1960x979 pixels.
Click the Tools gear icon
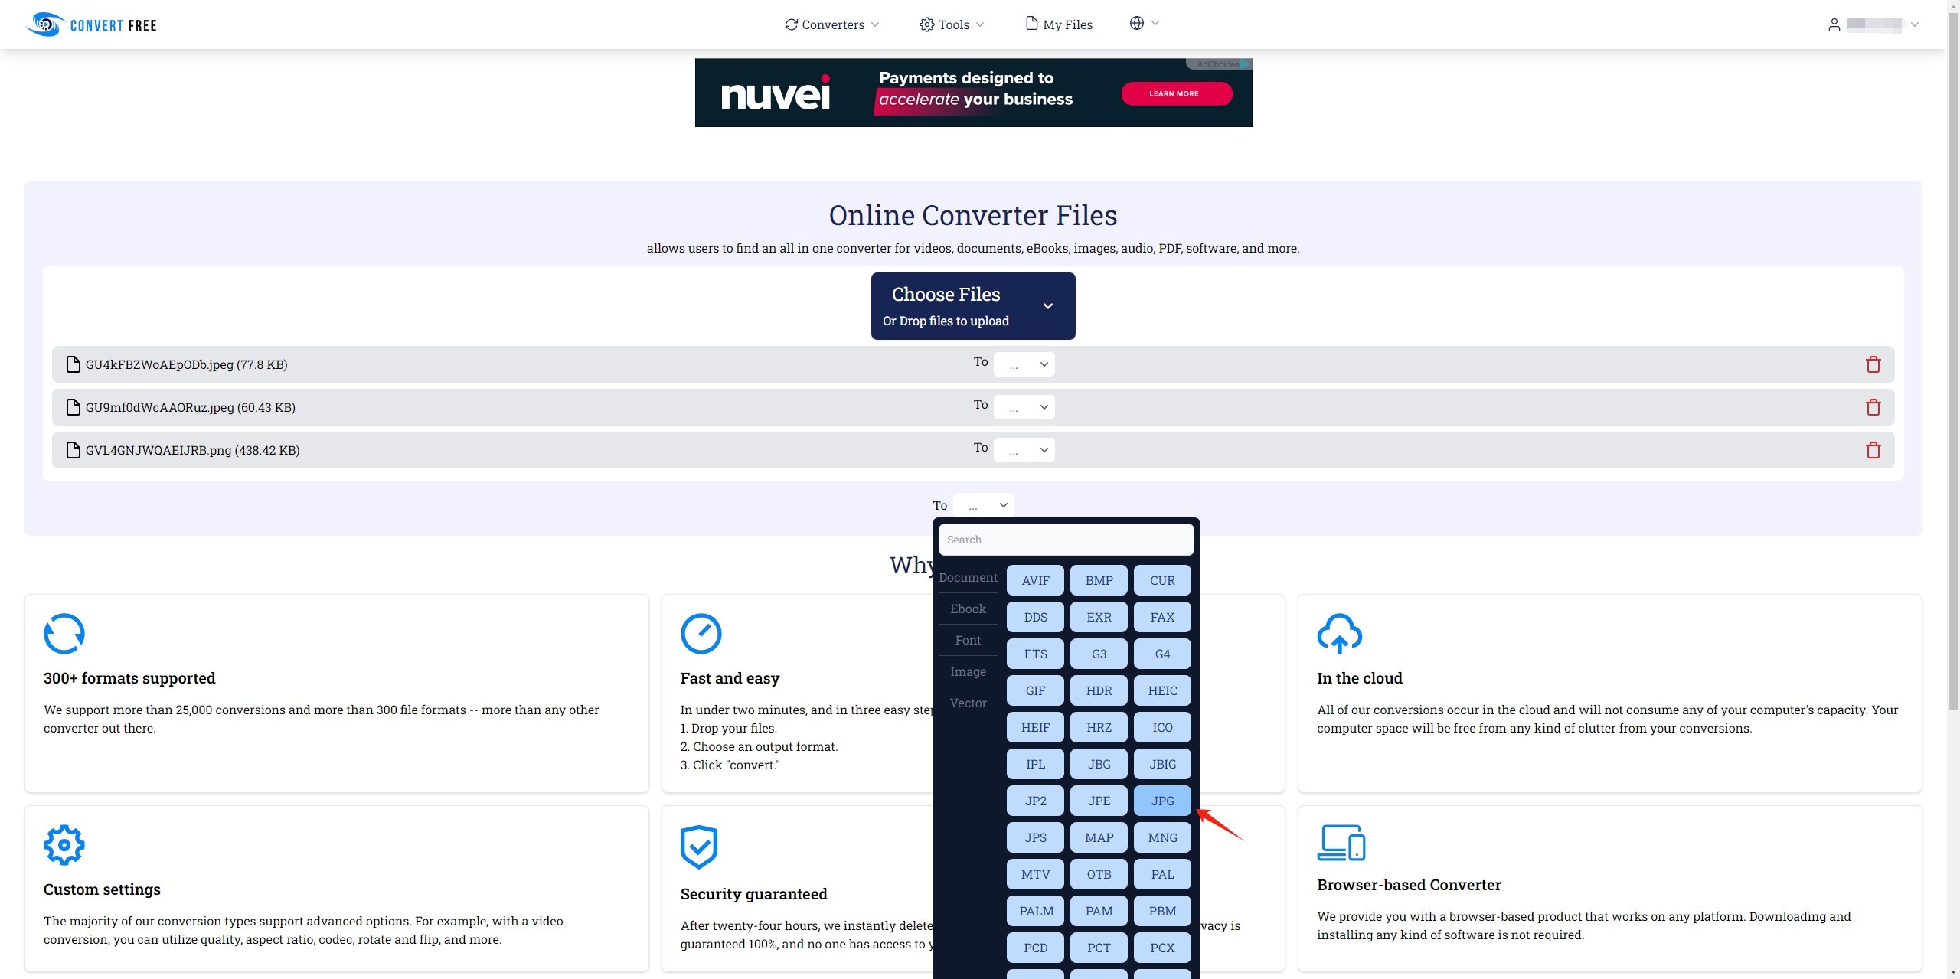click(926, 24)
